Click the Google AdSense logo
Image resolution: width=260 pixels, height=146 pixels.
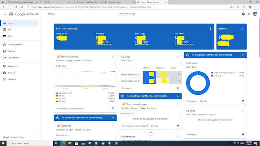point(24,14)
